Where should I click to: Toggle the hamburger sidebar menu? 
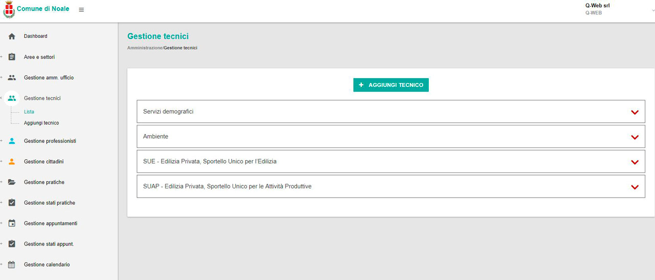tap(81, 10)
